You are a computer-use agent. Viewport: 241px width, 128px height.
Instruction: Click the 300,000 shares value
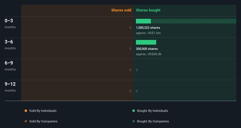147,49
